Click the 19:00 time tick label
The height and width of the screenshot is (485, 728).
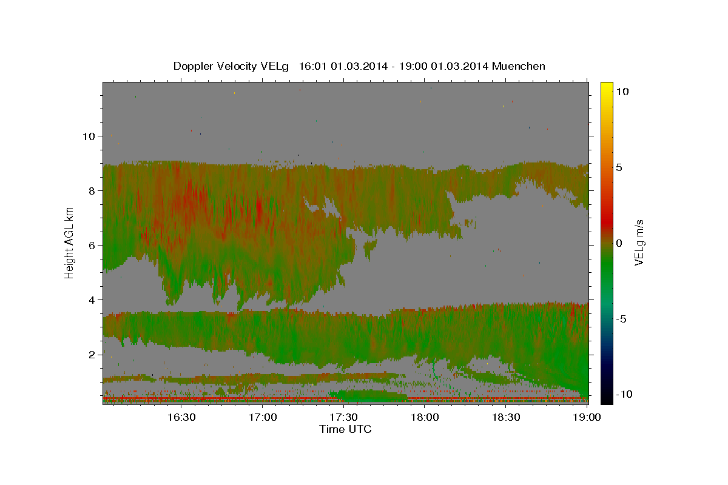click(587, 417)
